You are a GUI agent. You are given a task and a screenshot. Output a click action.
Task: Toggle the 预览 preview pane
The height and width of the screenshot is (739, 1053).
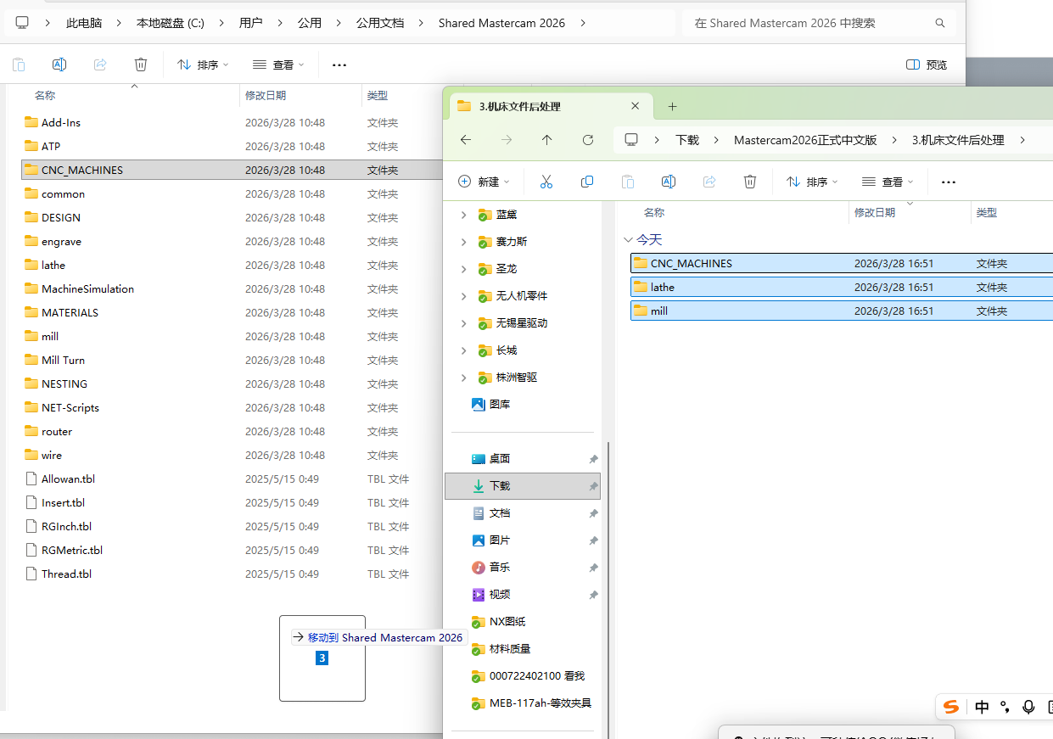[925, 64]
